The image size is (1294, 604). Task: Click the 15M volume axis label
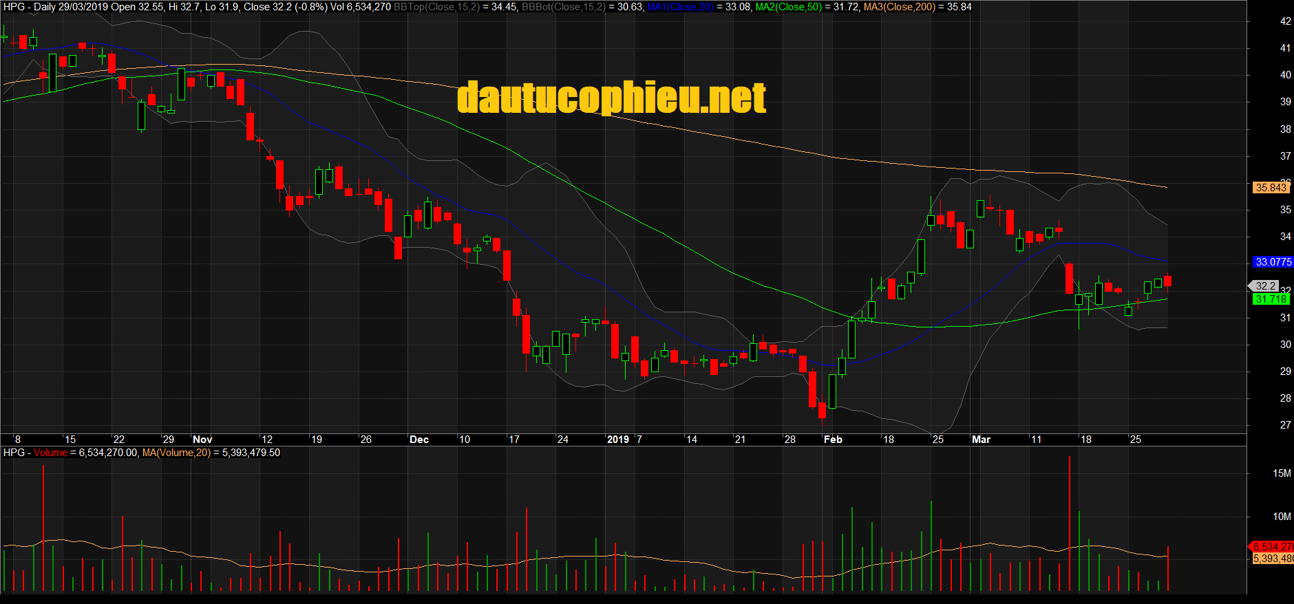click(x=1282, y=473)
